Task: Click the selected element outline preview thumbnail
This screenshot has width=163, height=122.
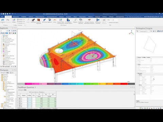Action: click(149, 44)
